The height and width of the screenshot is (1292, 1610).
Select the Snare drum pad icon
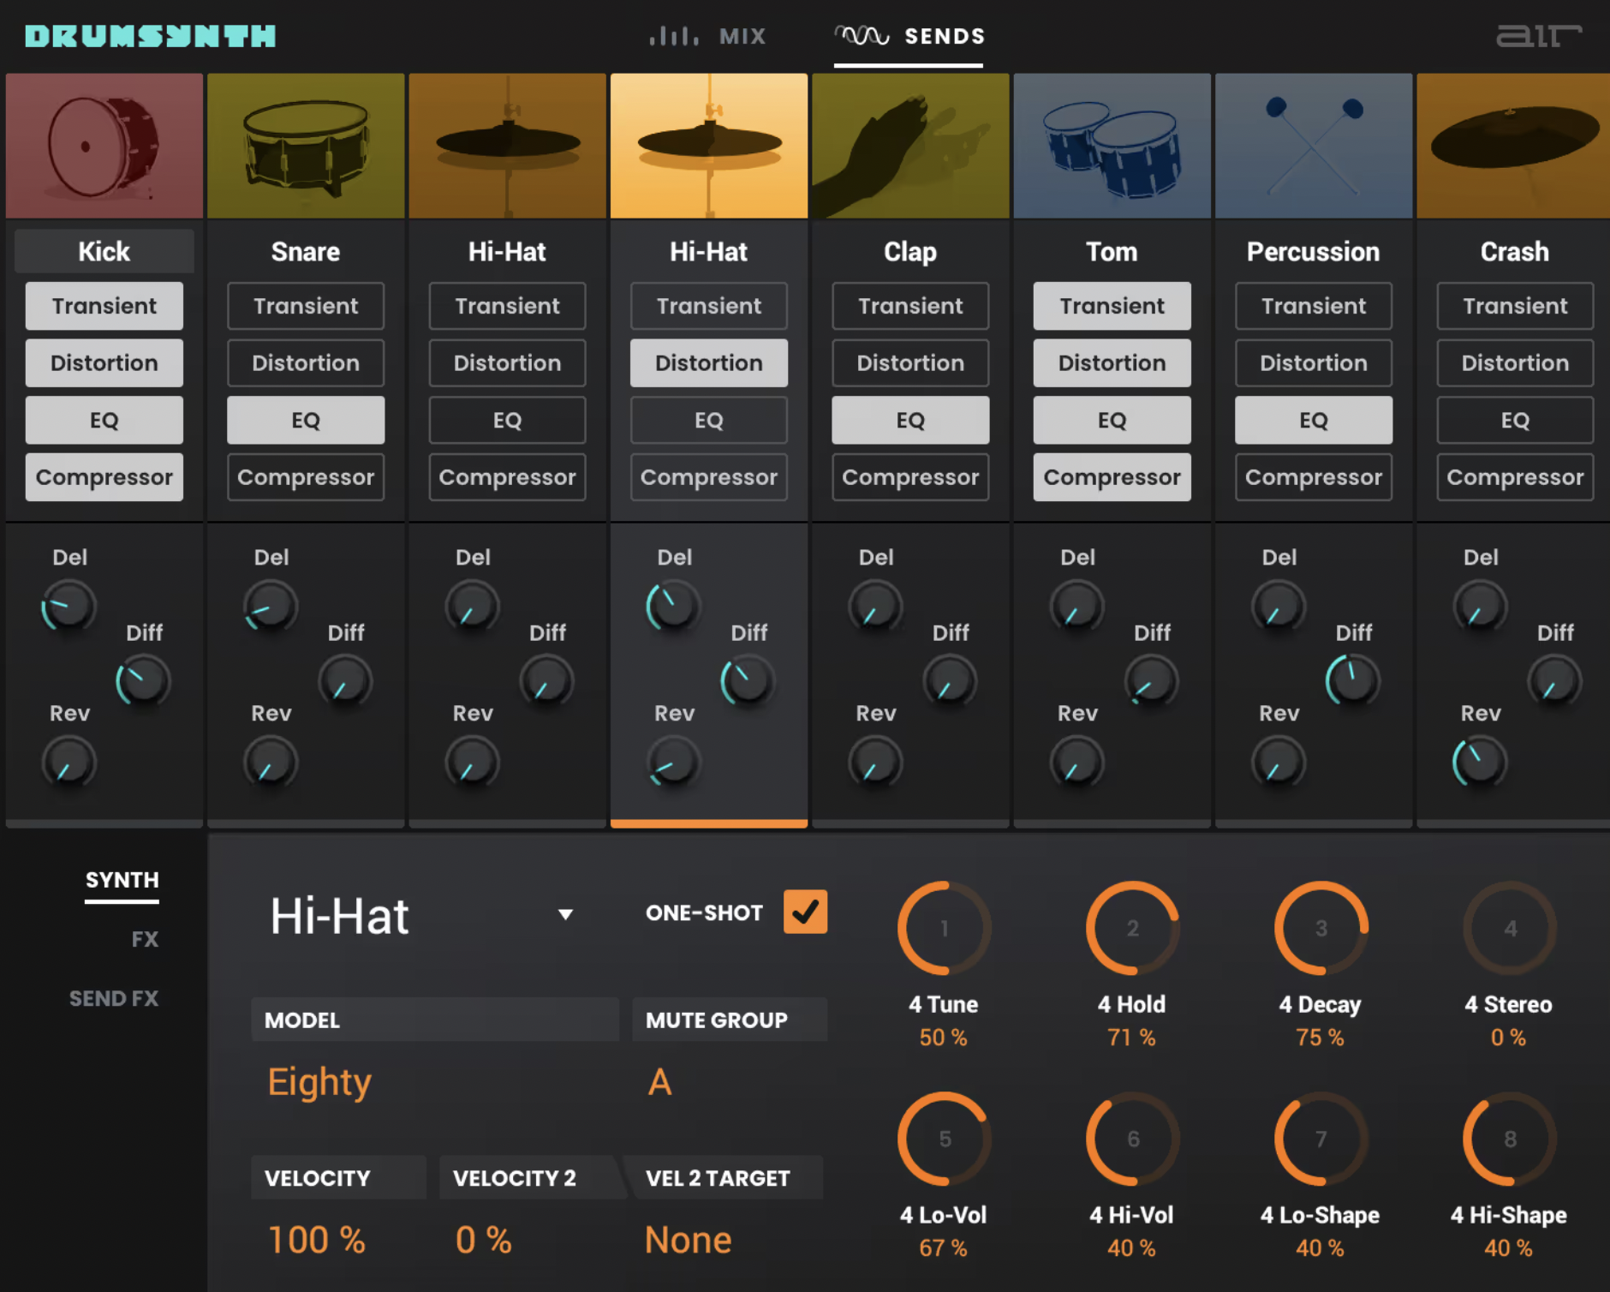(x=305, y=144)
